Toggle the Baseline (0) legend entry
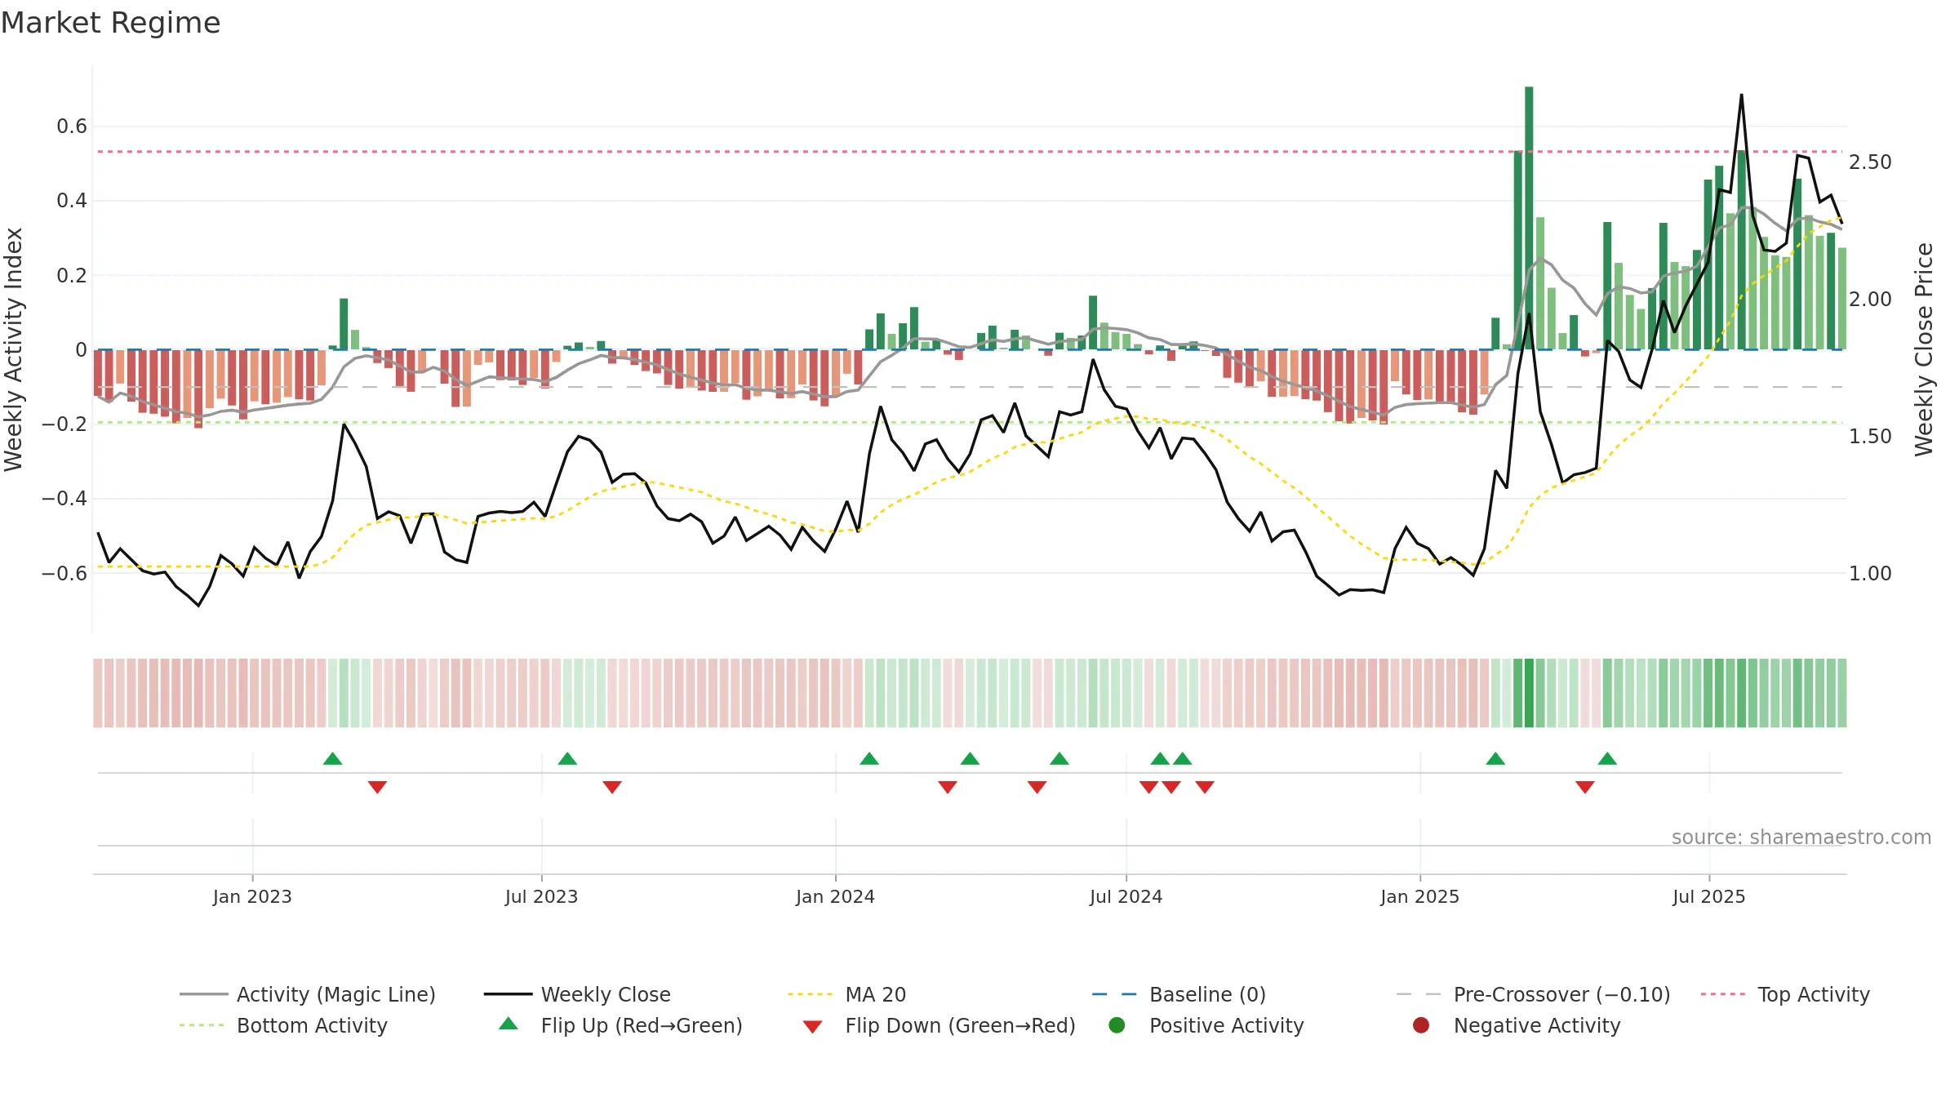The image size is (1959, 1102). (1179, 994)
